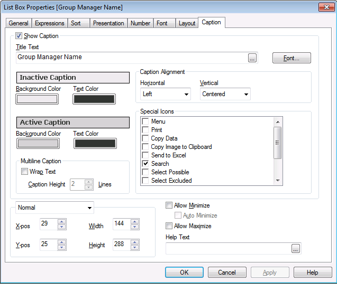Switch to the Expressions tab
337x291 pixels.
50,23
